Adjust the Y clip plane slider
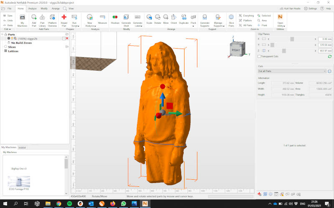334x208 pixels. pos(272,45)
